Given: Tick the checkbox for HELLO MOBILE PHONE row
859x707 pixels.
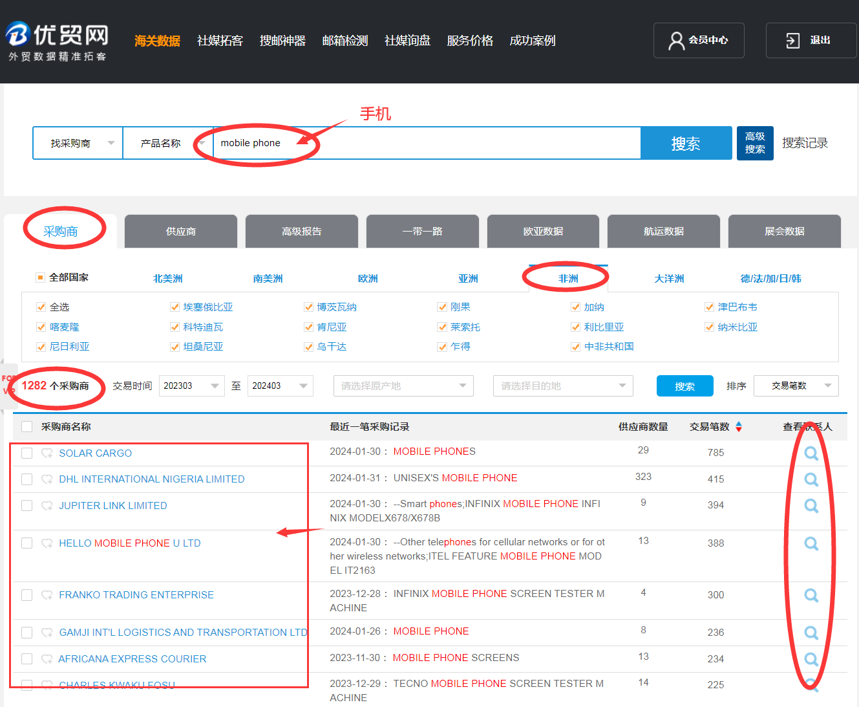Looking at the screenshot, I should click(x=27, y=543).
